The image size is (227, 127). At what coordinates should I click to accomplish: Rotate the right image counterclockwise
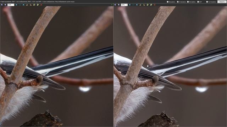click(x=140, y=5)
